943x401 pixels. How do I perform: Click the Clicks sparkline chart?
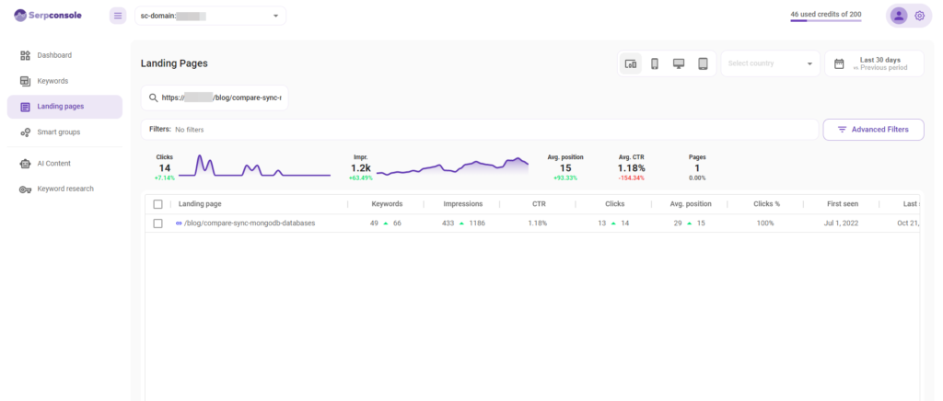[x=254, y=166]
